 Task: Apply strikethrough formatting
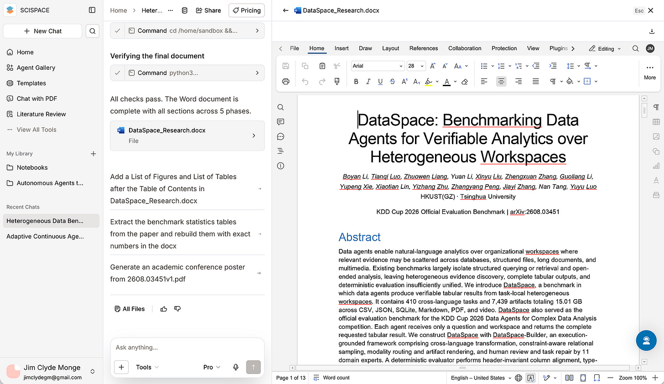point(393,82)
